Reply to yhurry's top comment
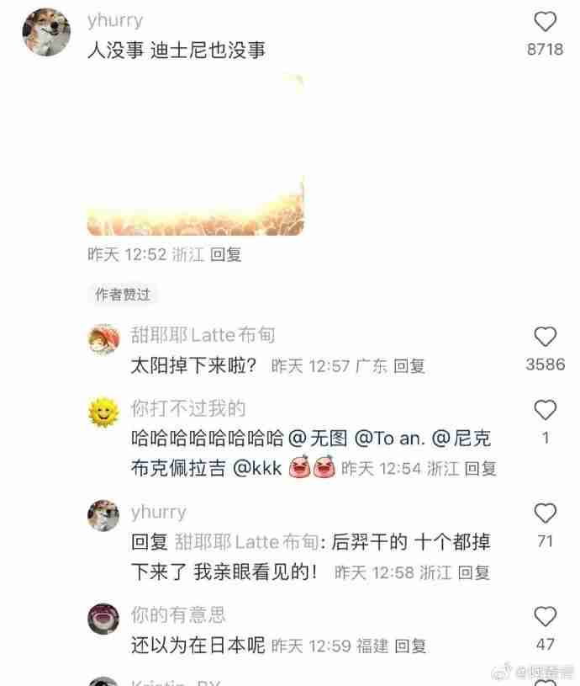 (x=225, y=254)
